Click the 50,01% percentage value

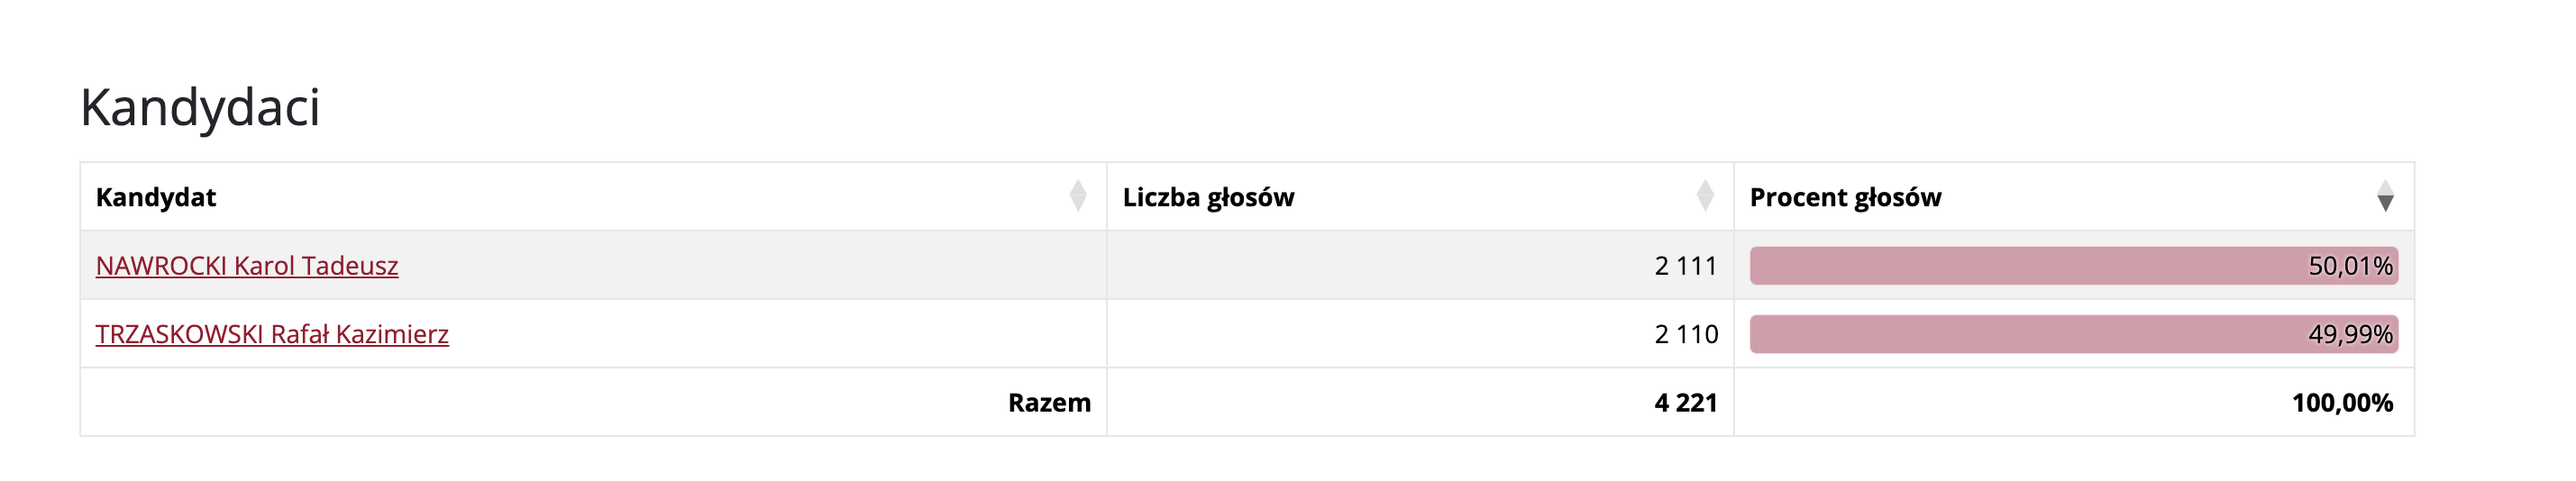coord(2350,266)
